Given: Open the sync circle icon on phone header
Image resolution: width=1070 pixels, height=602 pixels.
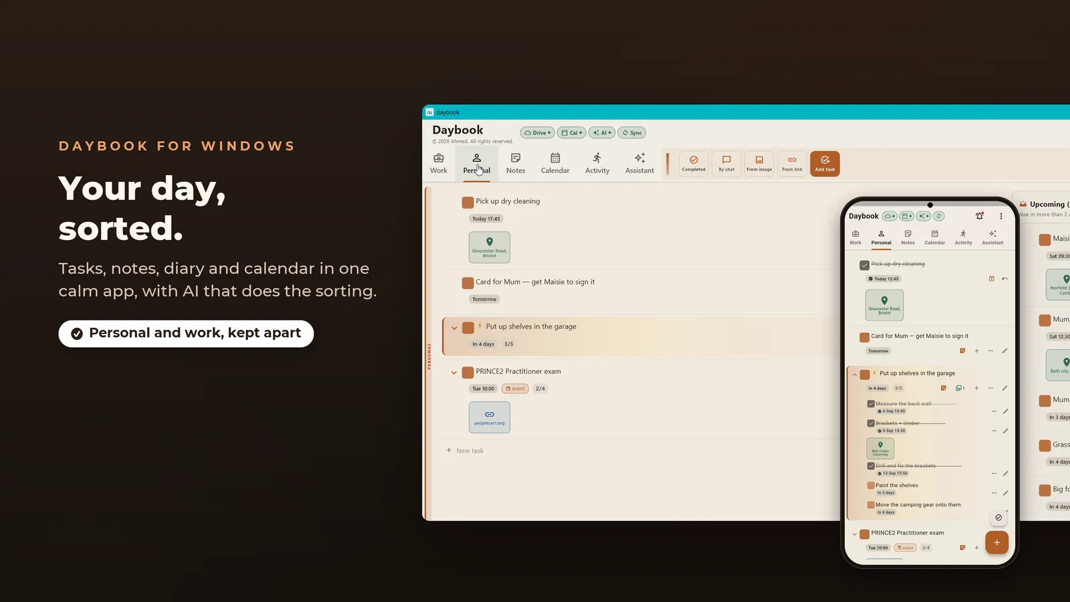Looking at the screenshot, I should [x=939, y=216].
